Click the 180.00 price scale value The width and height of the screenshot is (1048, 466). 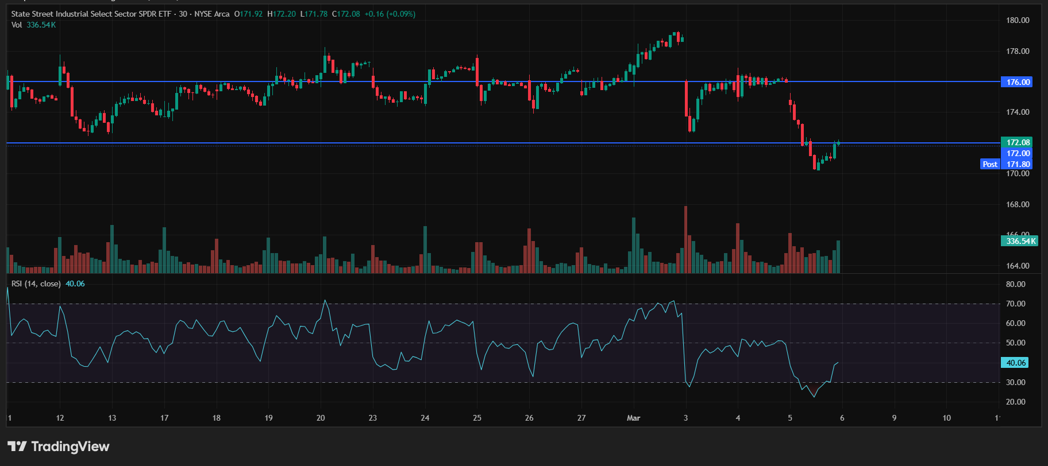pos(1018,20)
